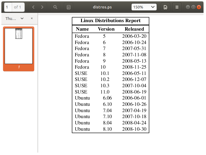This screenshot has height=155, width=206.
Task: Click the date 2006-03-20
Action: tap(134, 36)
